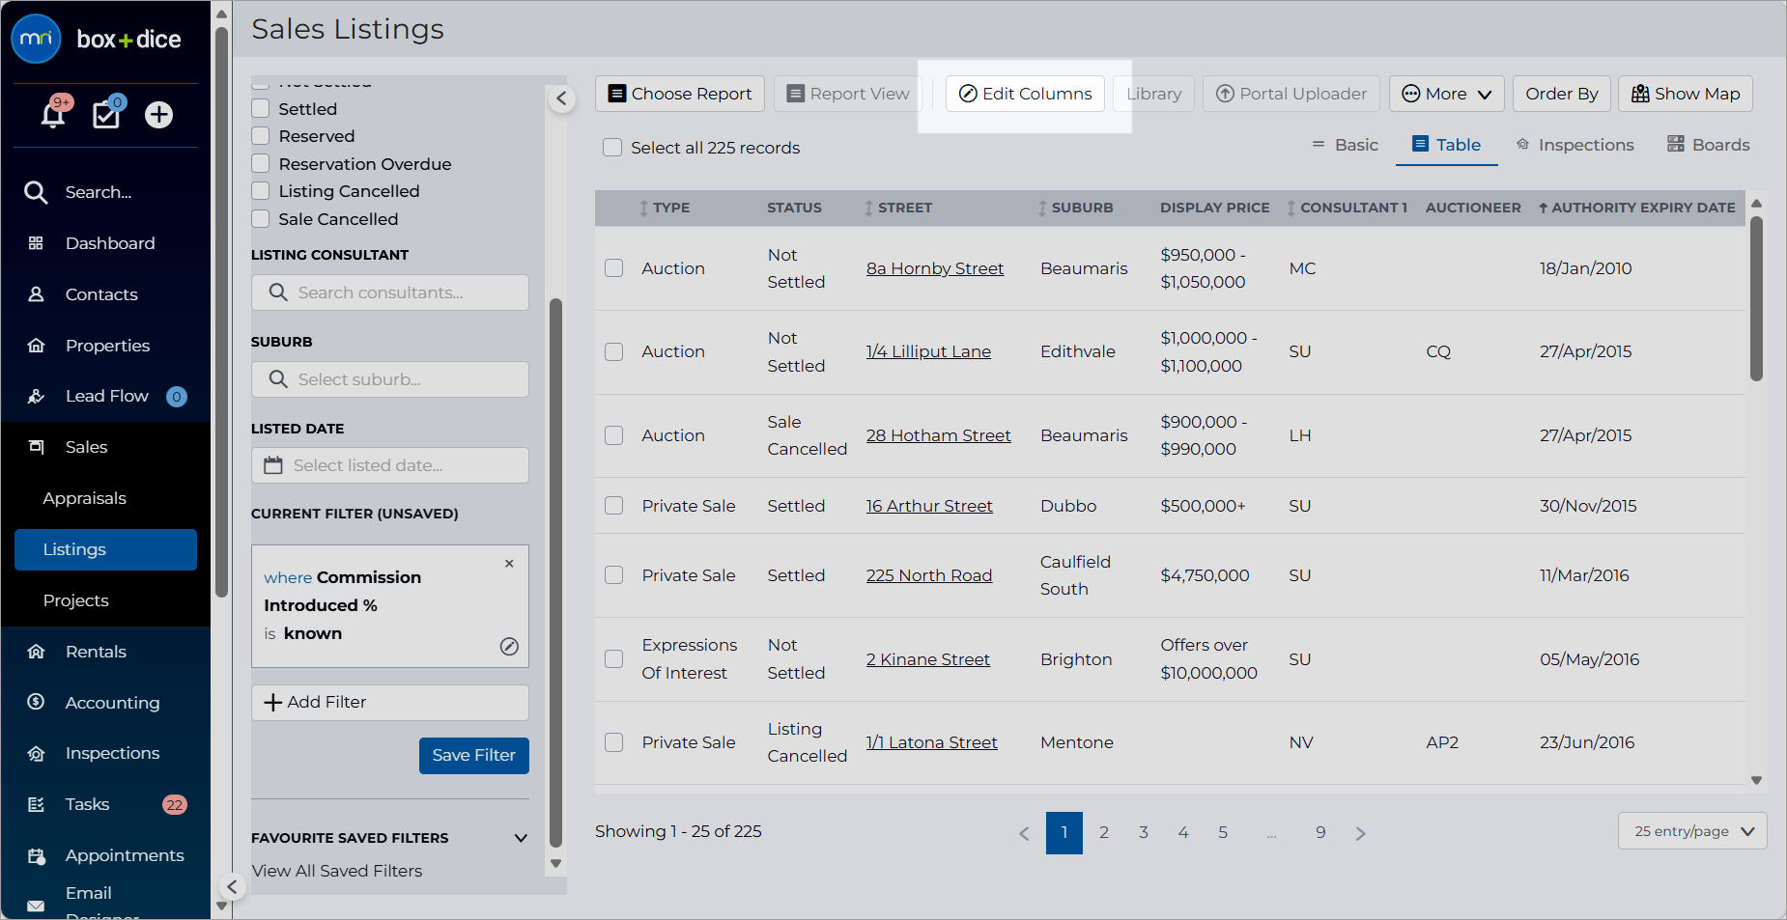
Task: Sort by the Suburb column
Action: click(1075, 208)
